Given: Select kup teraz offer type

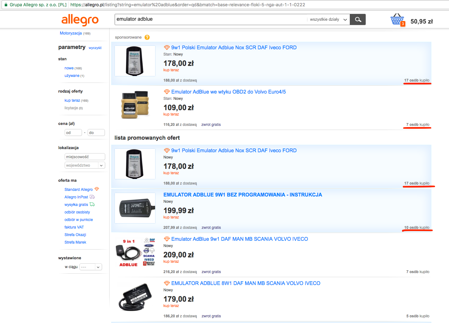Looking at the screenshot, I should coord(72,100).
